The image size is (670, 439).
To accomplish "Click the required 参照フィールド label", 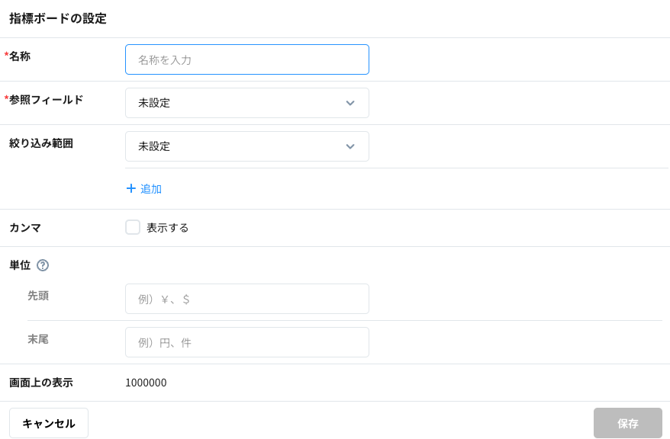I will (46, 100).
